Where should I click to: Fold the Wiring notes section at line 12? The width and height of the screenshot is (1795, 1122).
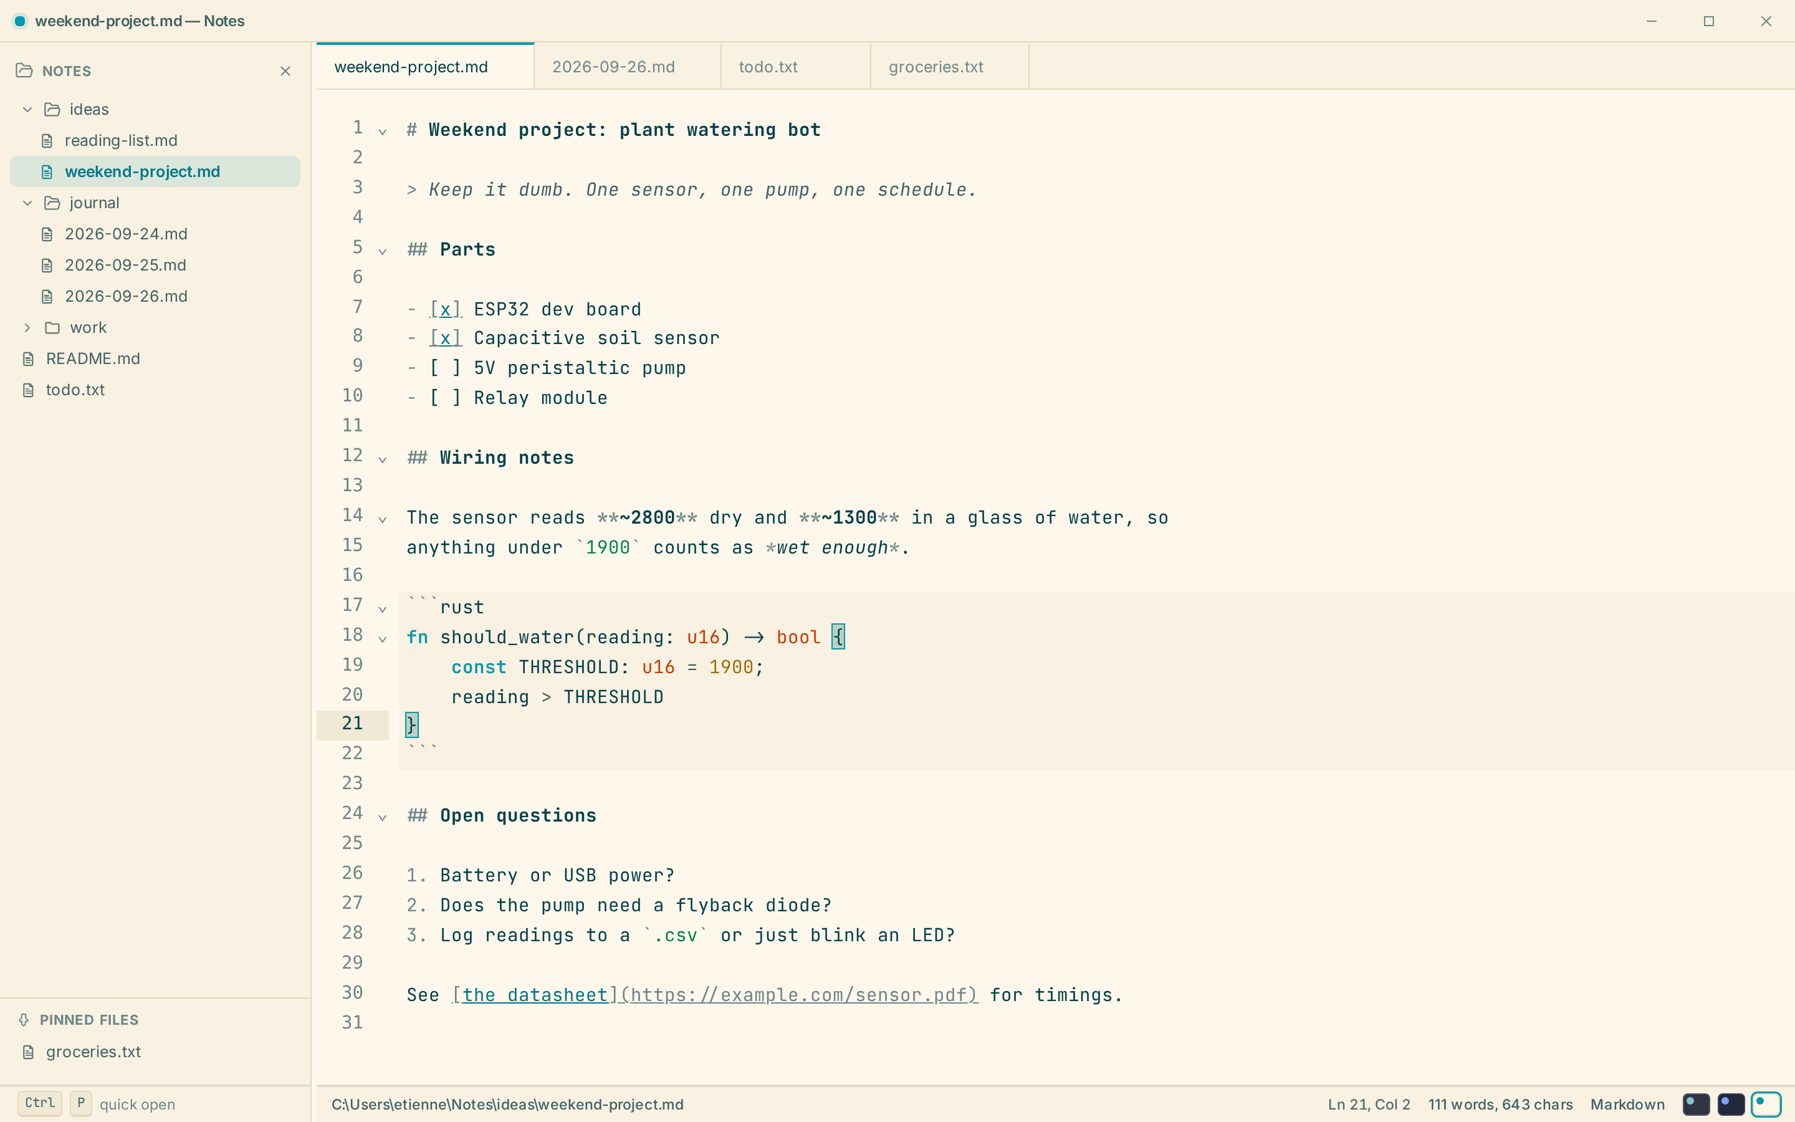click(383, 460)
